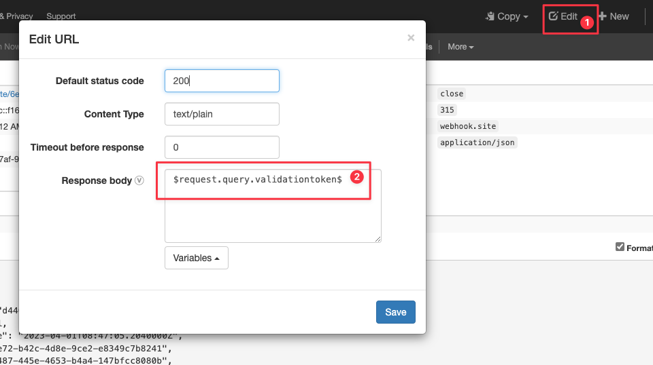
Task: Click the Save button in Edit URL dialog
Action: click(396, 312)
